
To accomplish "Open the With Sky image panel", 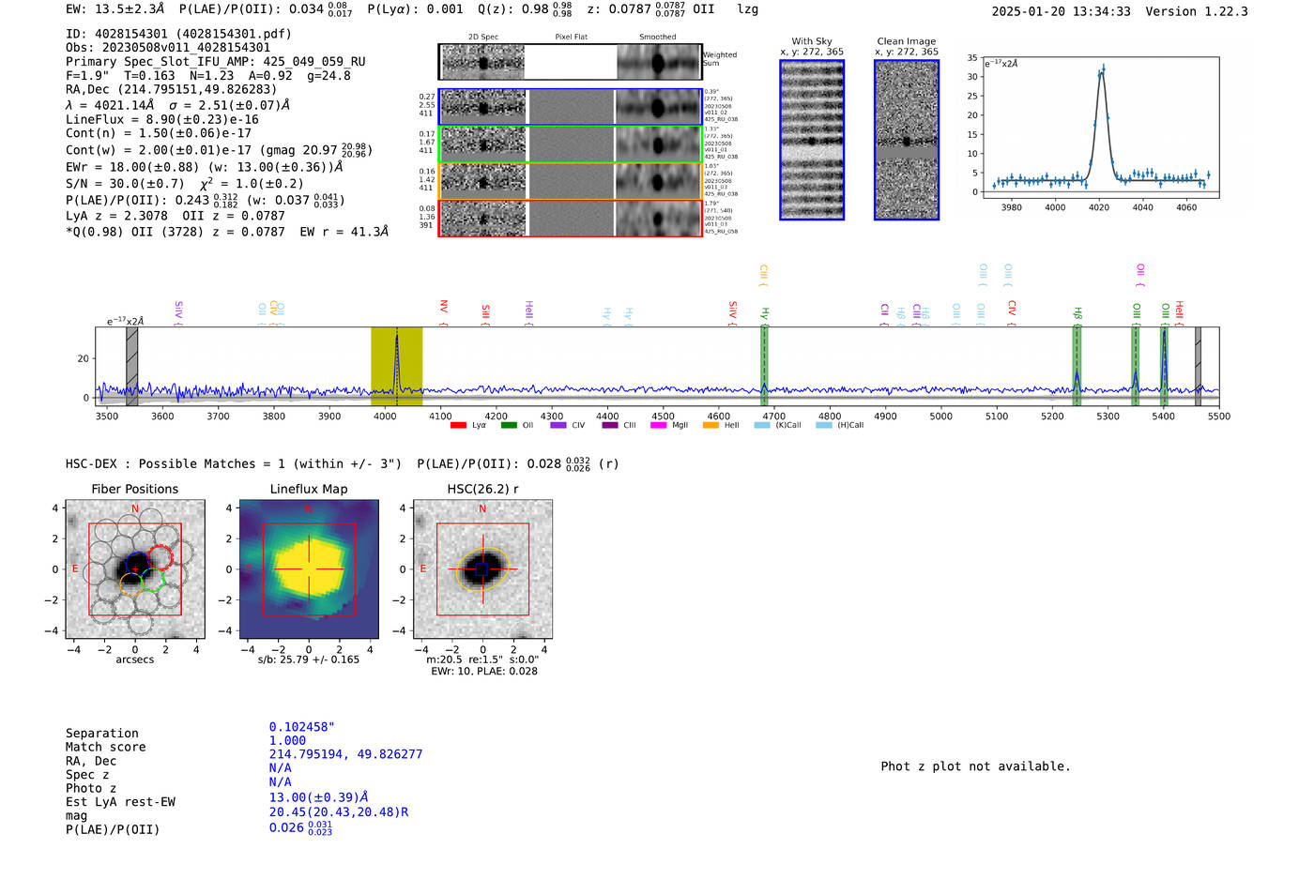I will pyautogui.click(x=812, y=140).
